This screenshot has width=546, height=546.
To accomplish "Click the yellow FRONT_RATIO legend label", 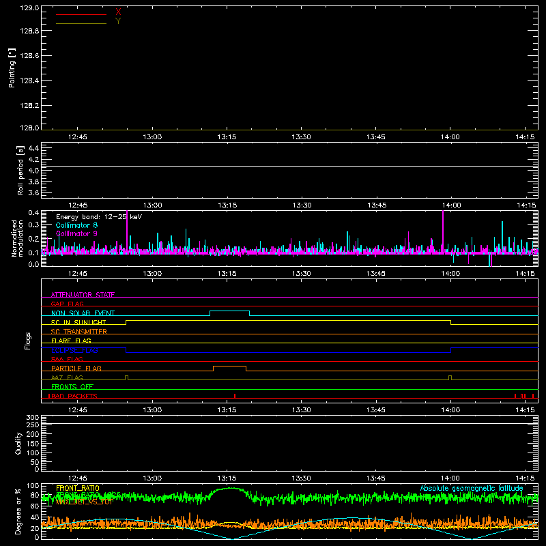I will coord(78,488).
